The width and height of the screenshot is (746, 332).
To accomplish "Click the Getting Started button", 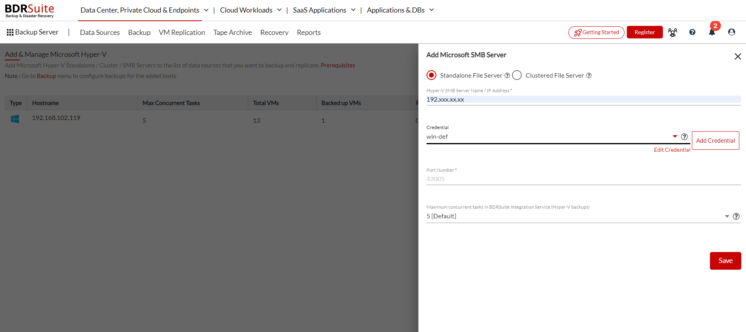I will 596,33.
